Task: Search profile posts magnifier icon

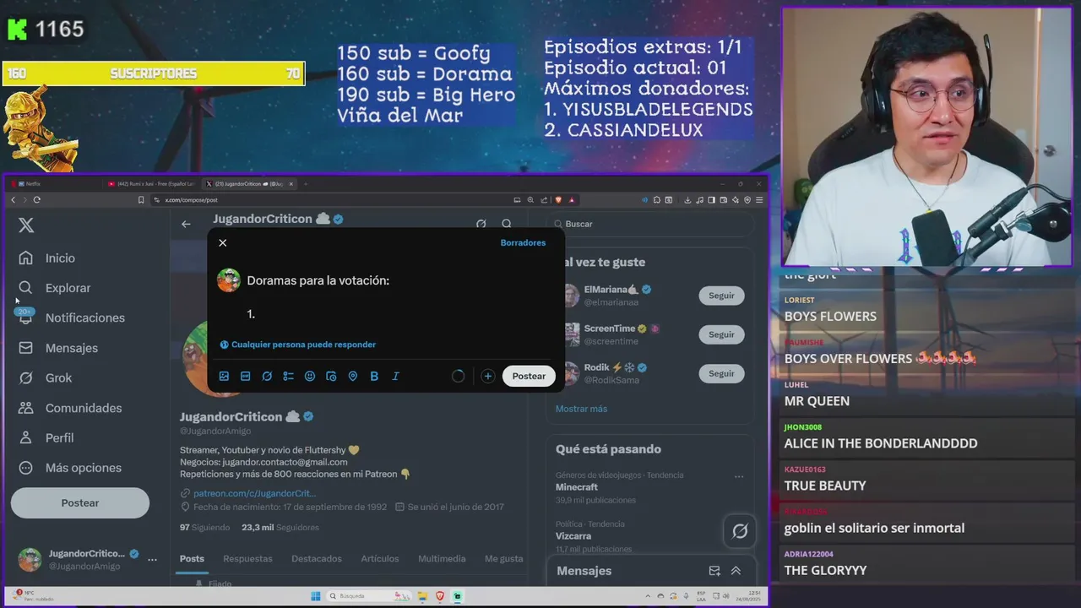Action: (x=507, y=224)
